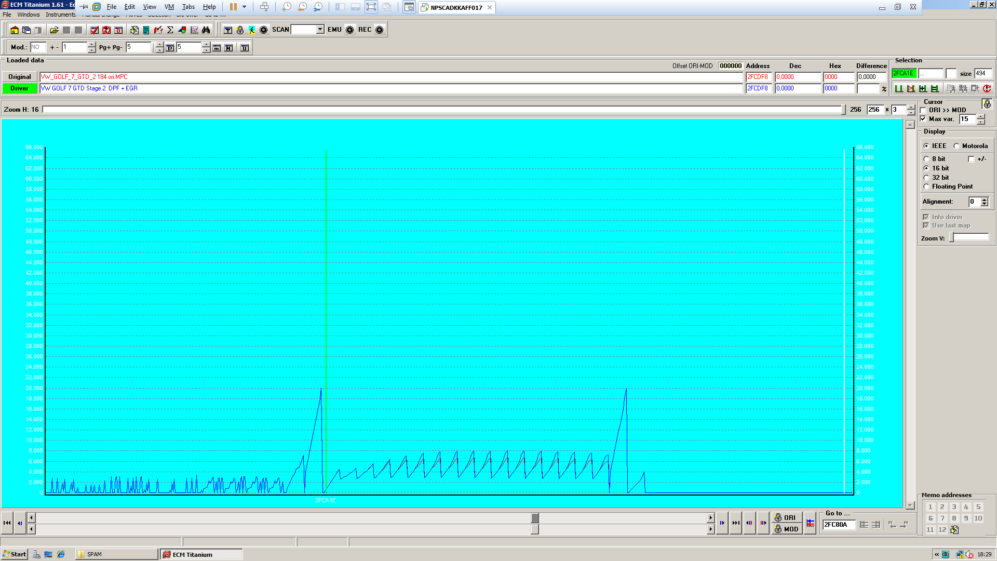Click the home icon in the main toolbar
The width and height of the screenshot is (997, 561).
tap(15, 30)
